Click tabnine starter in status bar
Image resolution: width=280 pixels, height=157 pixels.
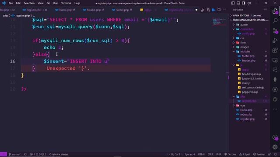click(59, 154)
